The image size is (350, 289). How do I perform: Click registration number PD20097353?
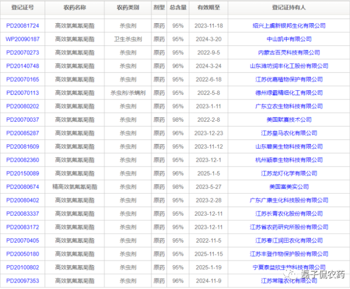click(x=22, y=281)
